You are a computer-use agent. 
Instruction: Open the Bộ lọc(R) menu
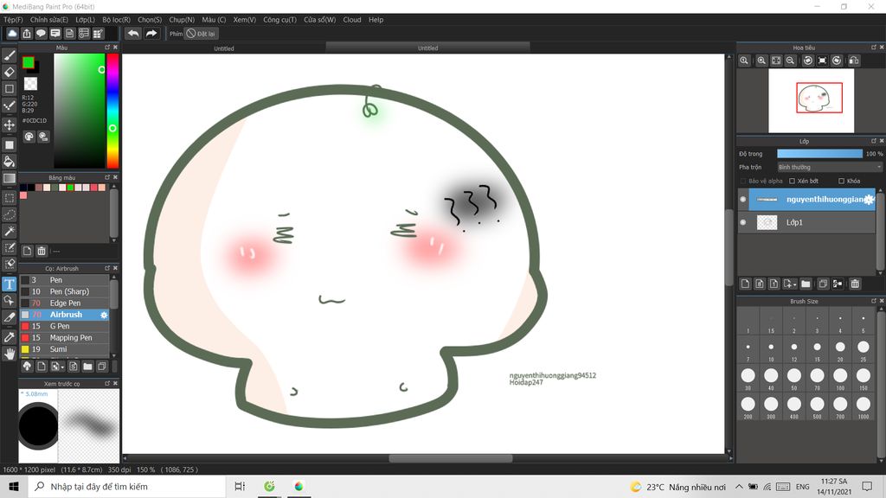(x=117, y=20)
